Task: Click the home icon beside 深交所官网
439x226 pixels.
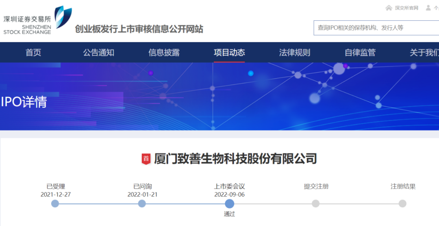Action: point(389,8)
